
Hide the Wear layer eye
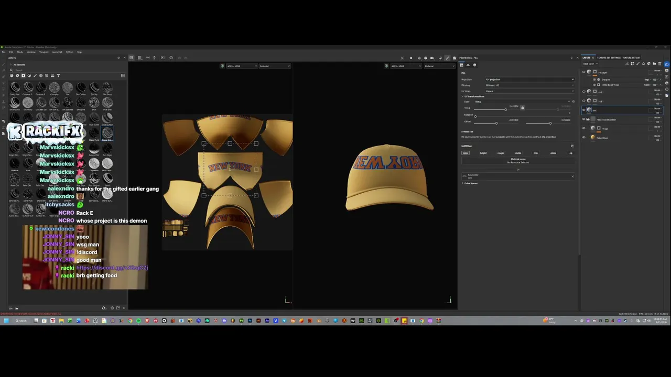(584, 128)
